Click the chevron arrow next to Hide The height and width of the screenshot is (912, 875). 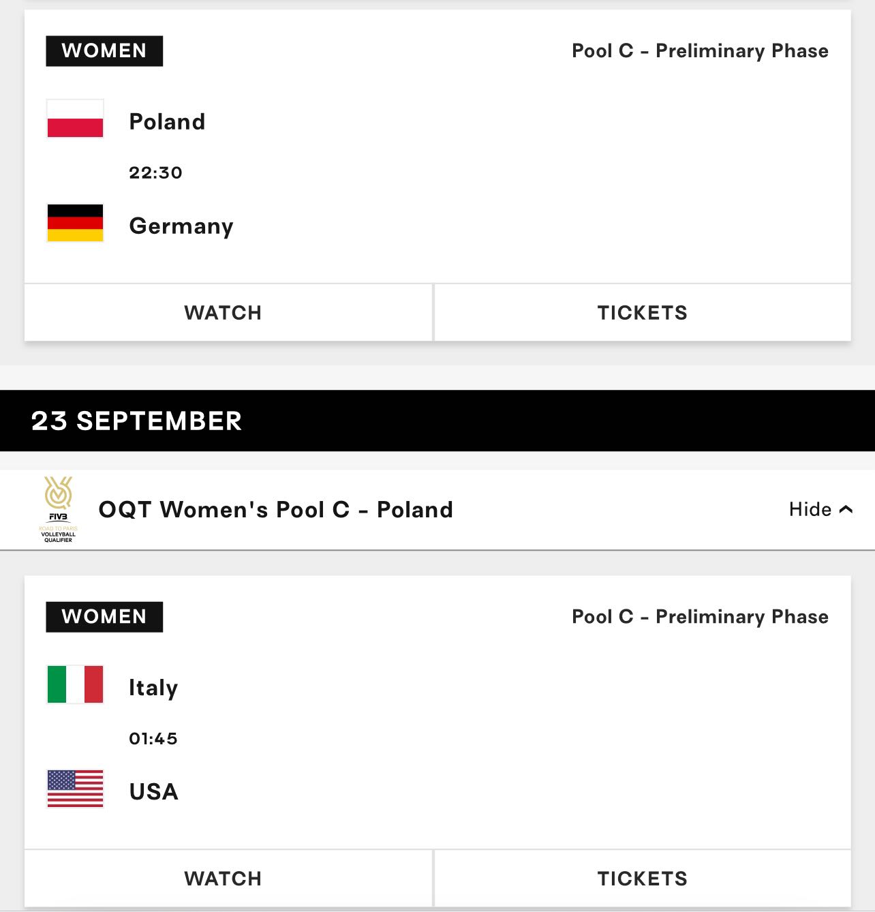click(846, 509)
